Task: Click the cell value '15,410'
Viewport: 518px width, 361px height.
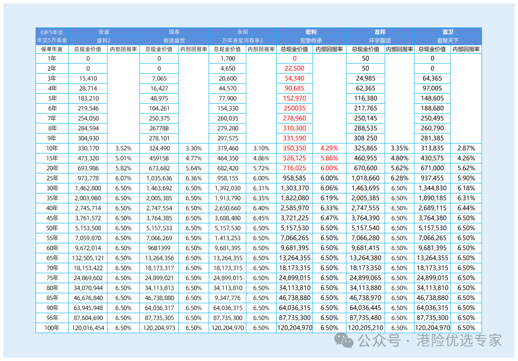Action: [88, 78]
